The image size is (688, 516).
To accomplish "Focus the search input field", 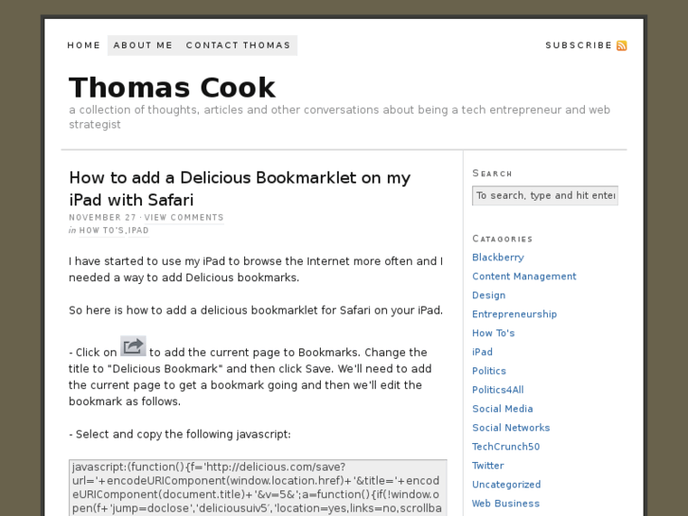I will pos(545,195).
